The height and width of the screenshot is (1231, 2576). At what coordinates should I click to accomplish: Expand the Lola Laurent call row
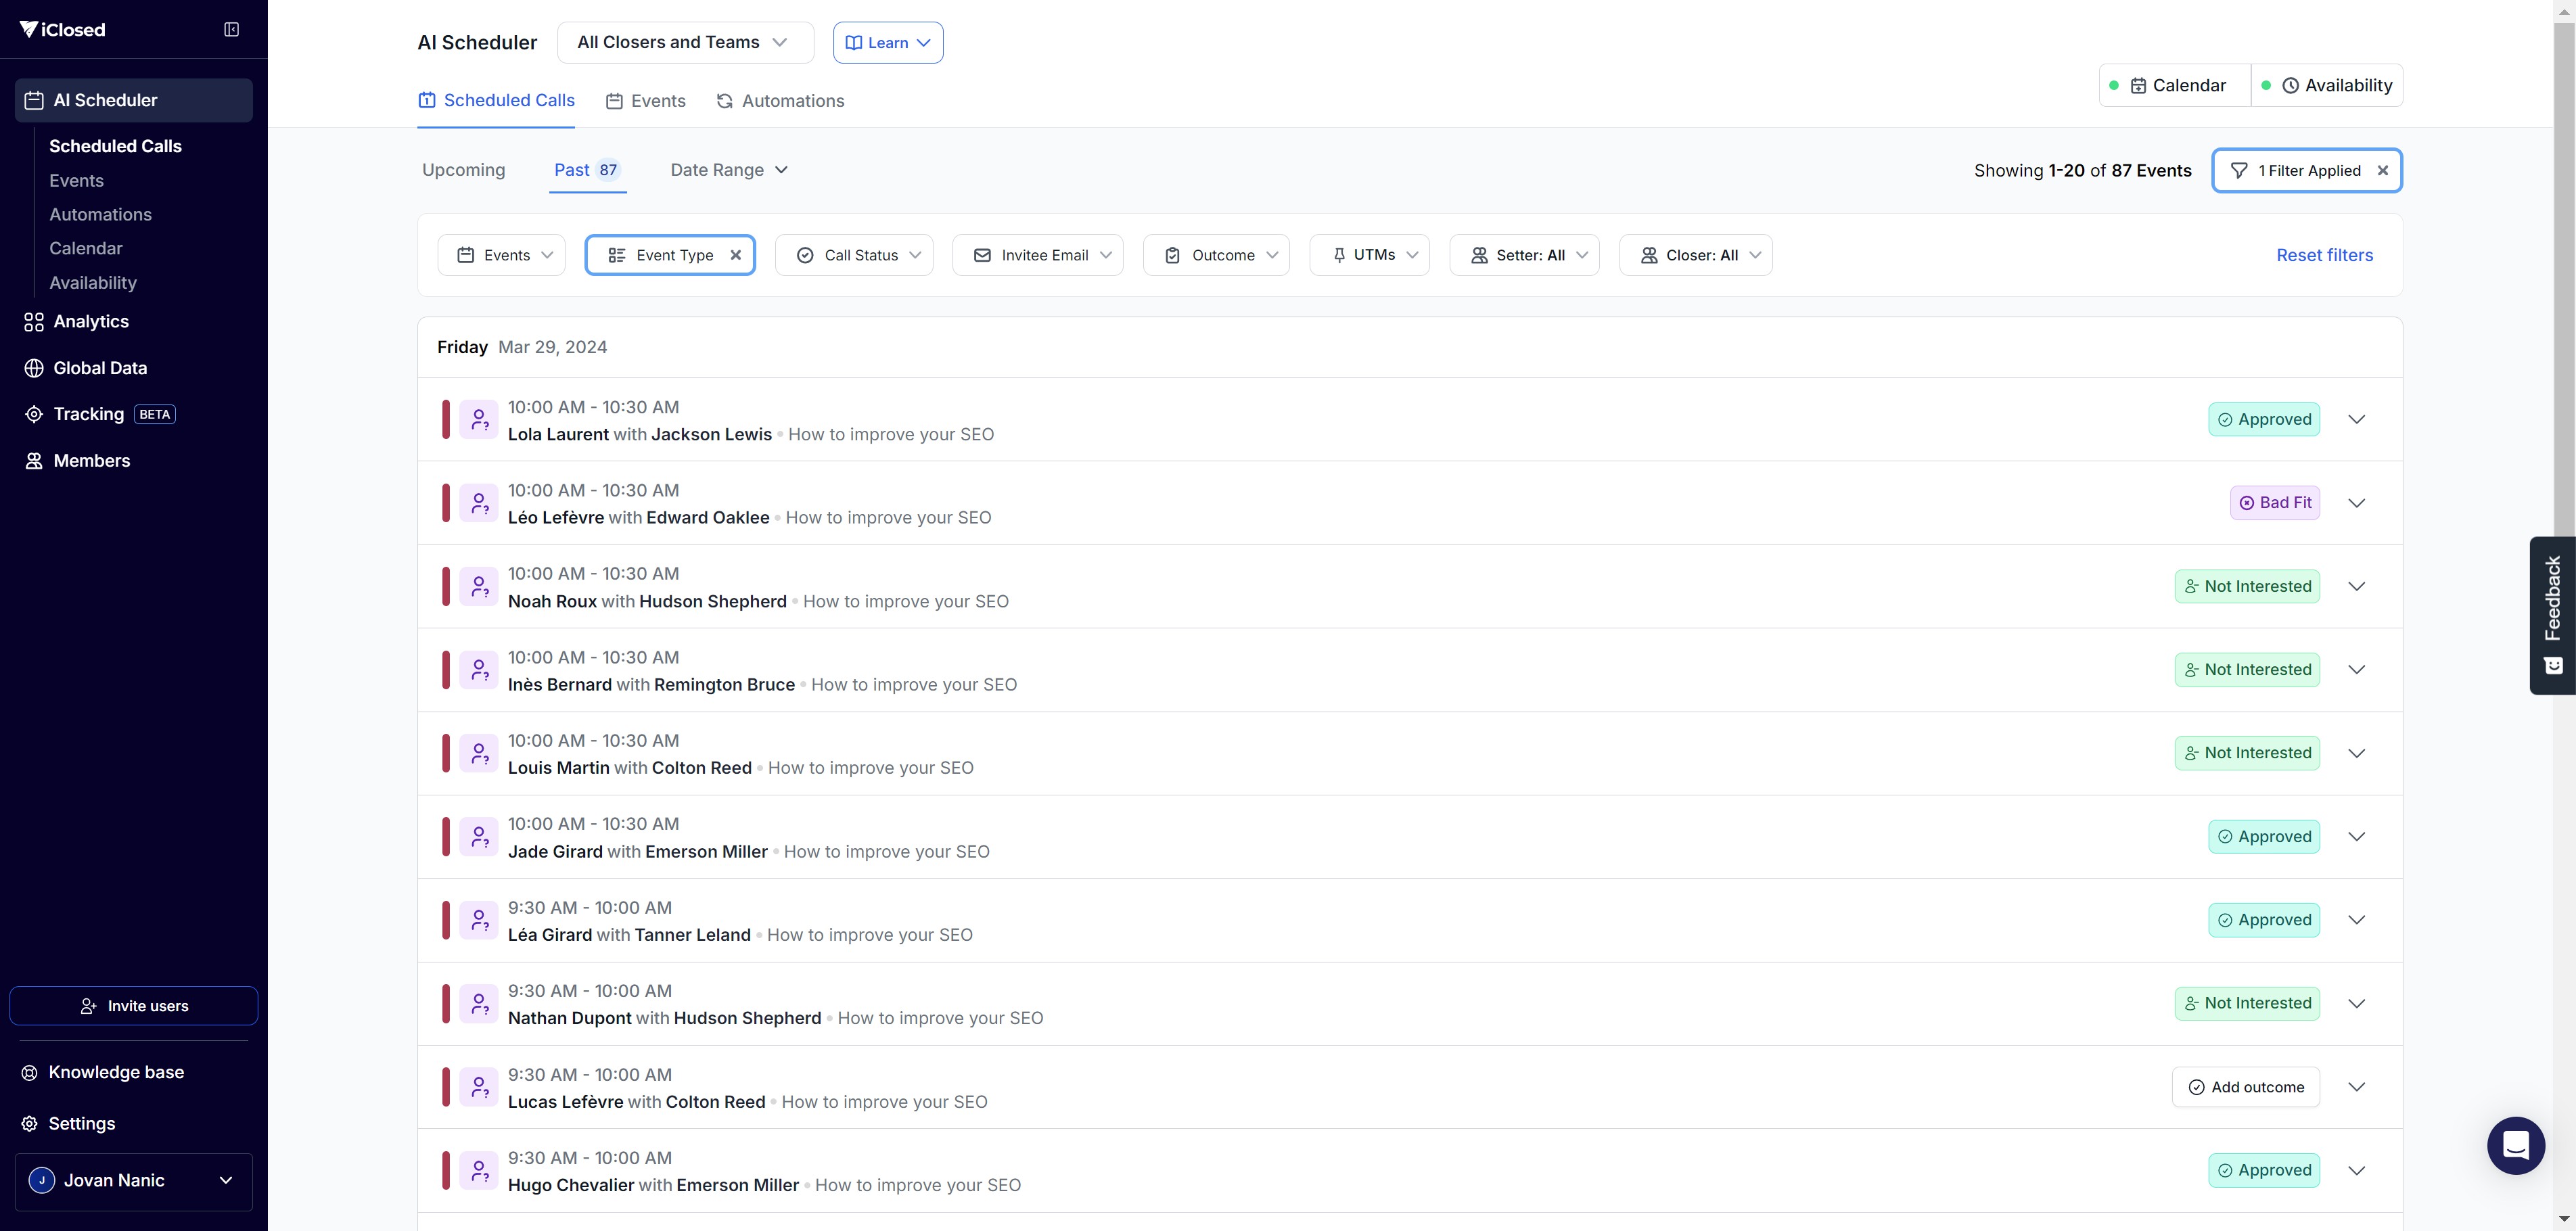[2357, 420]
